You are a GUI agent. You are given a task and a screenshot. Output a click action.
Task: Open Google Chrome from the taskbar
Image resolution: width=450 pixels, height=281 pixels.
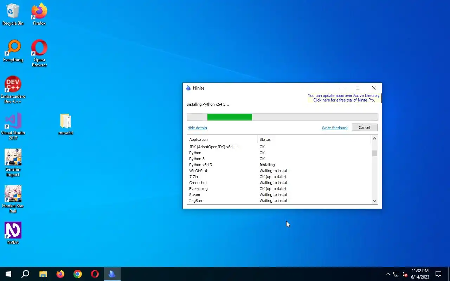coord(77,274)
